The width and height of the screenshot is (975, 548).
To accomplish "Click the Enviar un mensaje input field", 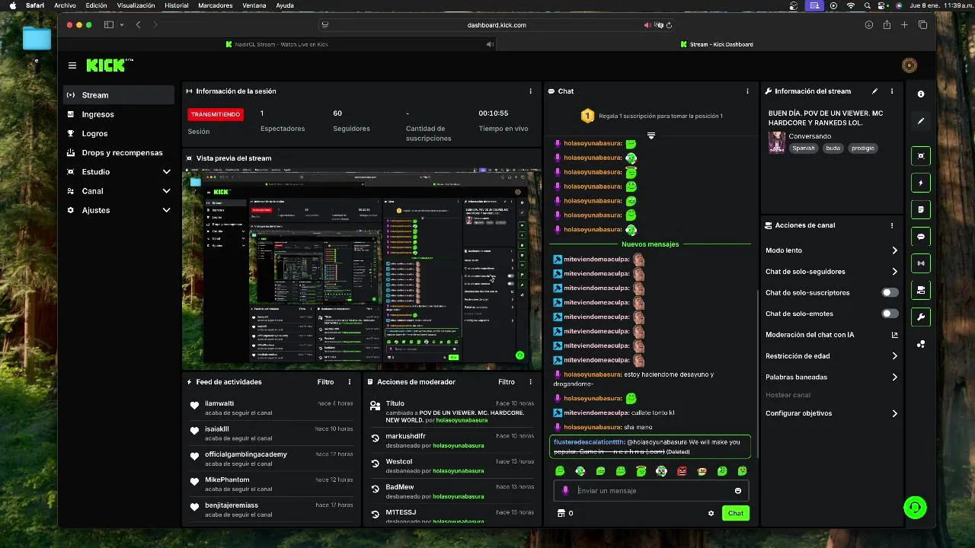I will 652,491.
